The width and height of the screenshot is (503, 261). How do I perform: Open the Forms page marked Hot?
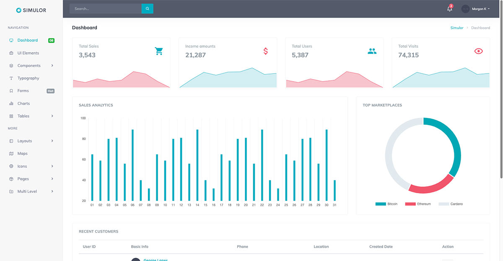point(23,91)
